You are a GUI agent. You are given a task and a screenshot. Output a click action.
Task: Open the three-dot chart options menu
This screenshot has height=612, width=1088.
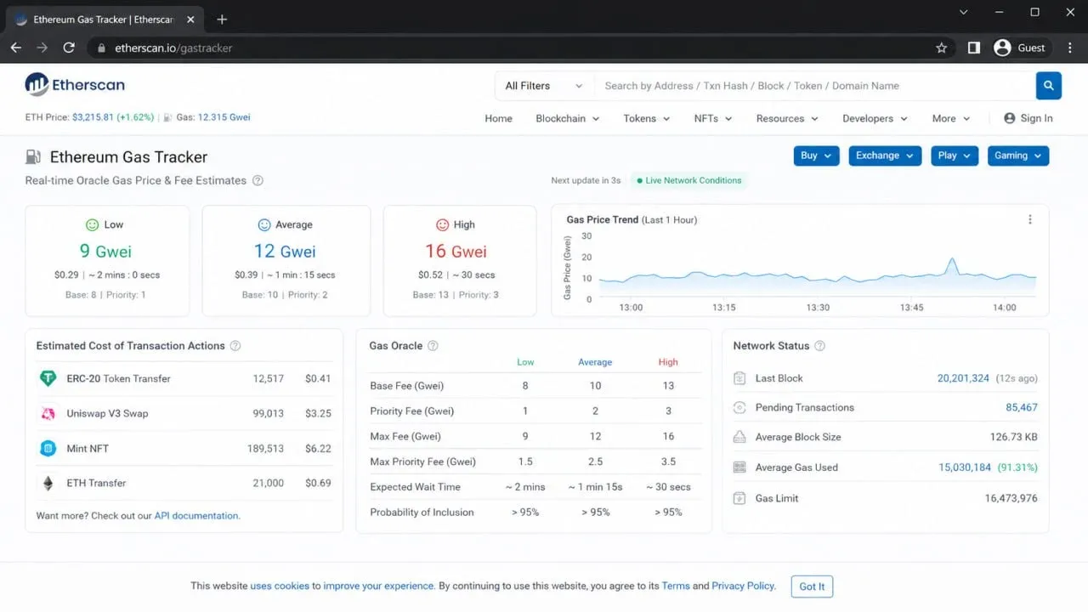pyautogui.click(x=1030, y=219)
